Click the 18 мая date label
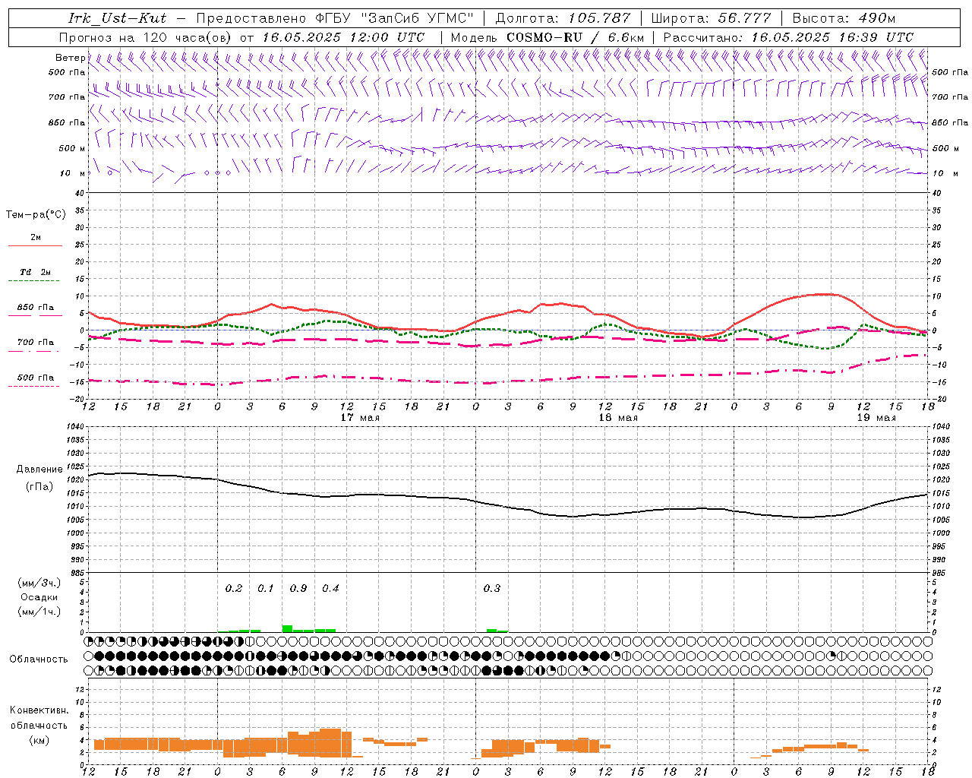The height and width of the screenshot is (778, 972). coord(618,417)
